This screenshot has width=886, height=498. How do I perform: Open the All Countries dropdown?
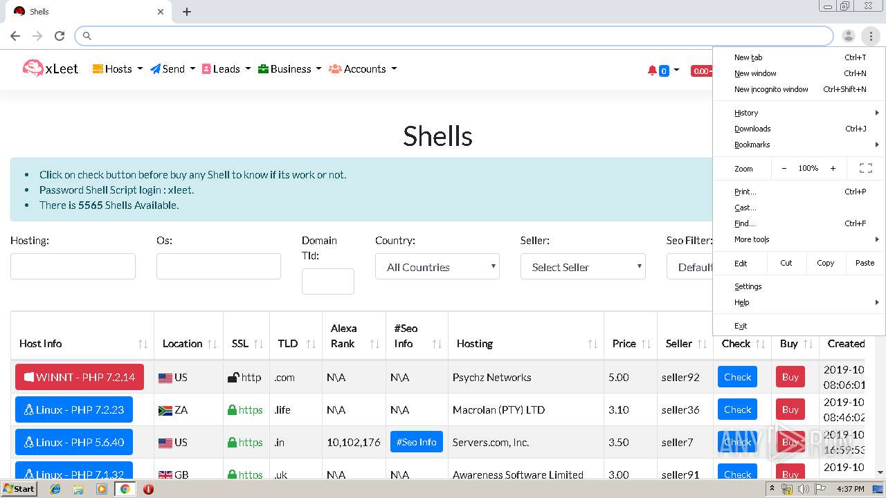click(437, 267)
